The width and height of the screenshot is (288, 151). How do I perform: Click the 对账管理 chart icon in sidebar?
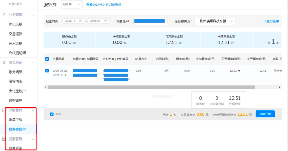pos(3,110)
